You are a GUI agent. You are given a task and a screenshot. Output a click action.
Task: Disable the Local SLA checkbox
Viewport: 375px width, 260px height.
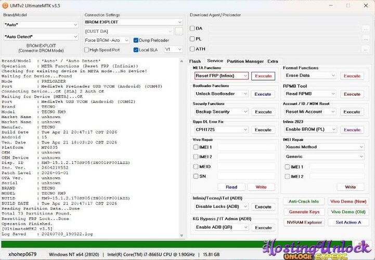point(136,50)
